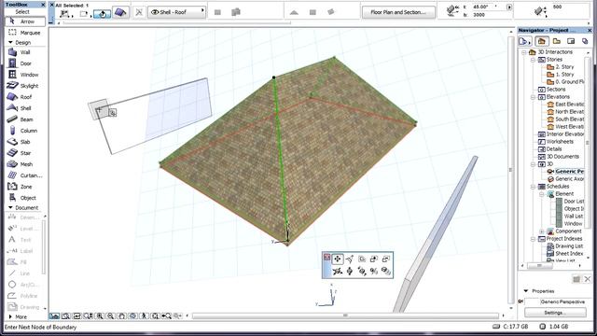The height and width of the screenshot is (336, 597).
Task: Toggle the crossed-lines button left of Shell - Roof
Action: (x=139, y=12)
